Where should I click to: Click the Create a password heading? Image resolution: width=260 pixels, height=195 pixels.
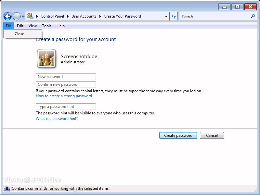click(x=76, y=39)
